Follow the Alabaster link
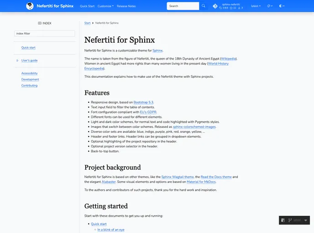This screenshot has width=314, height=233. tap(109, 182)
